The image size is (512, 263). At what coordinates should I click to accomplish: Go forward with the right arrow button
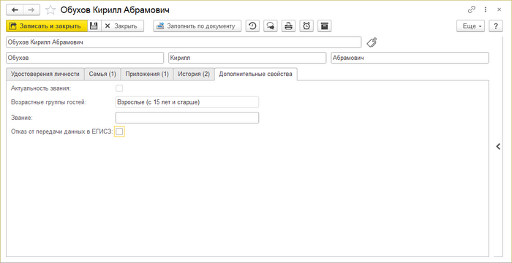point(31,9)
